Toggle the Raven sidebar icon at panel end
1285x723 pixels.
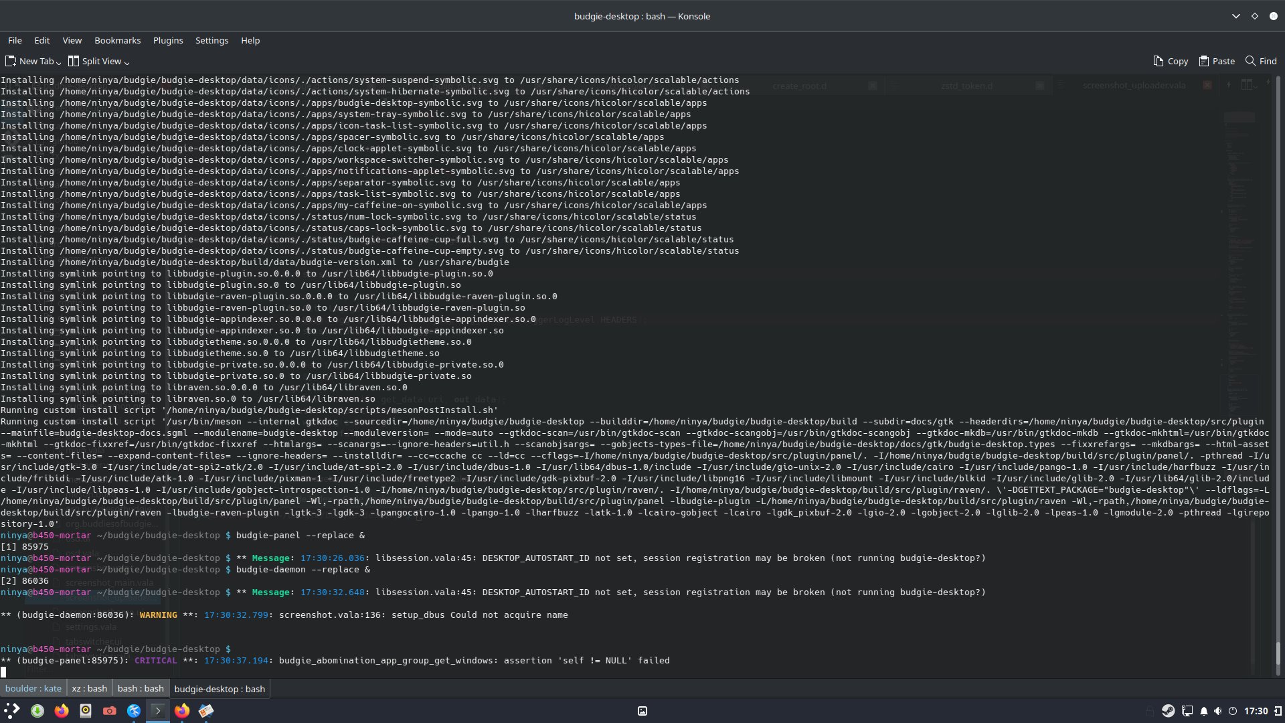point(1278,711)
